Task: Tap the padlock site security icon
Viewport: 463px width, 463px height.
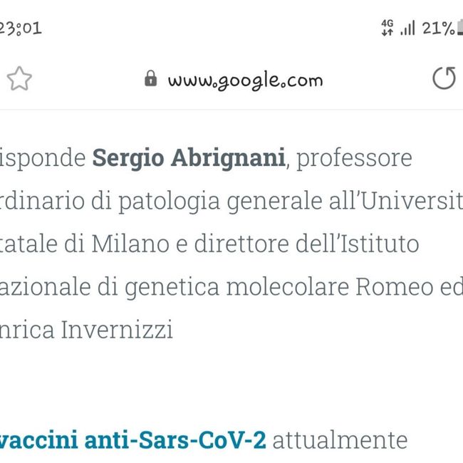Action: [x=150, y=78]
